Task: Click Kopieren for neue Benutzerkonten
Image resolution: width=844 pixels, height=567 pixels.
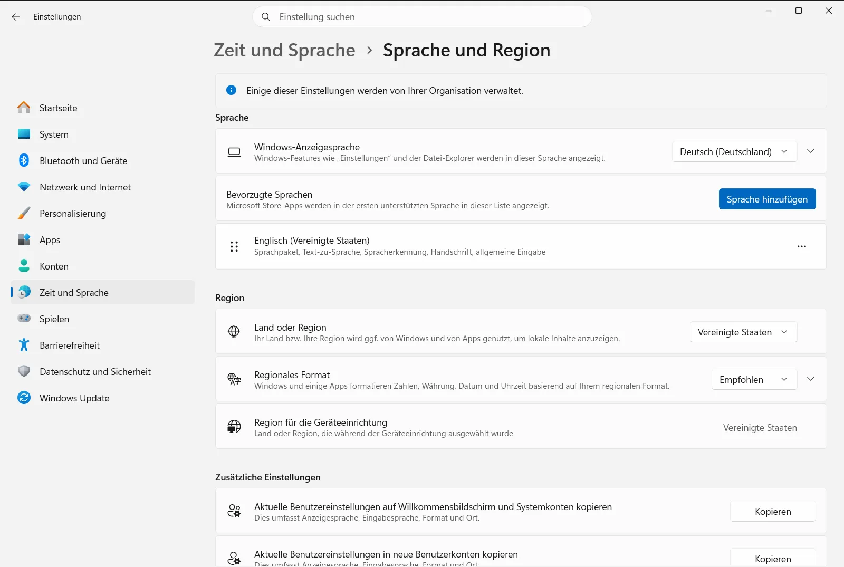Action: (773, 558)
